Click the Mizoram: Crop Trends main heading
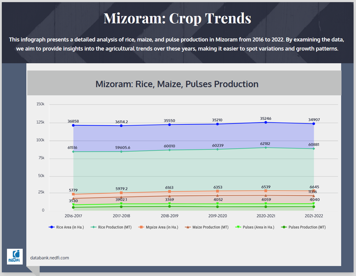356x276 pixels. pos(177,18)
